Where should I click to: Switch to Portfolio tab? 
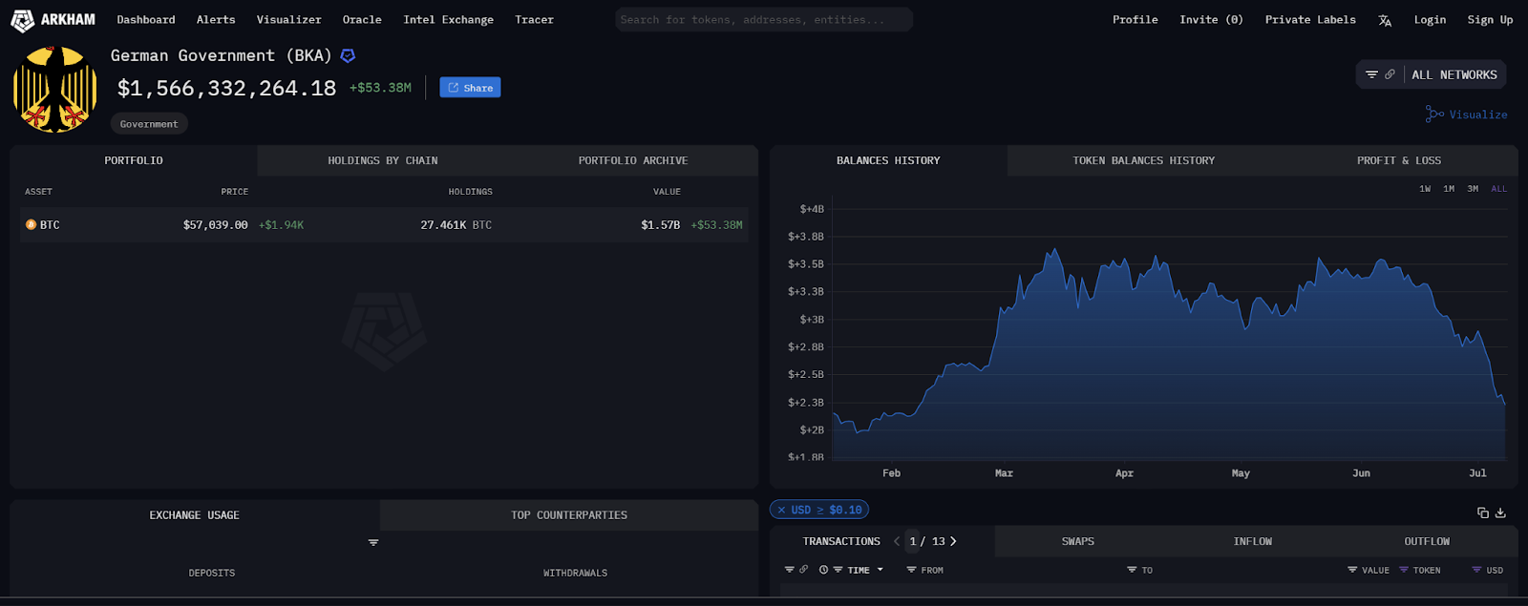point(134,160)
